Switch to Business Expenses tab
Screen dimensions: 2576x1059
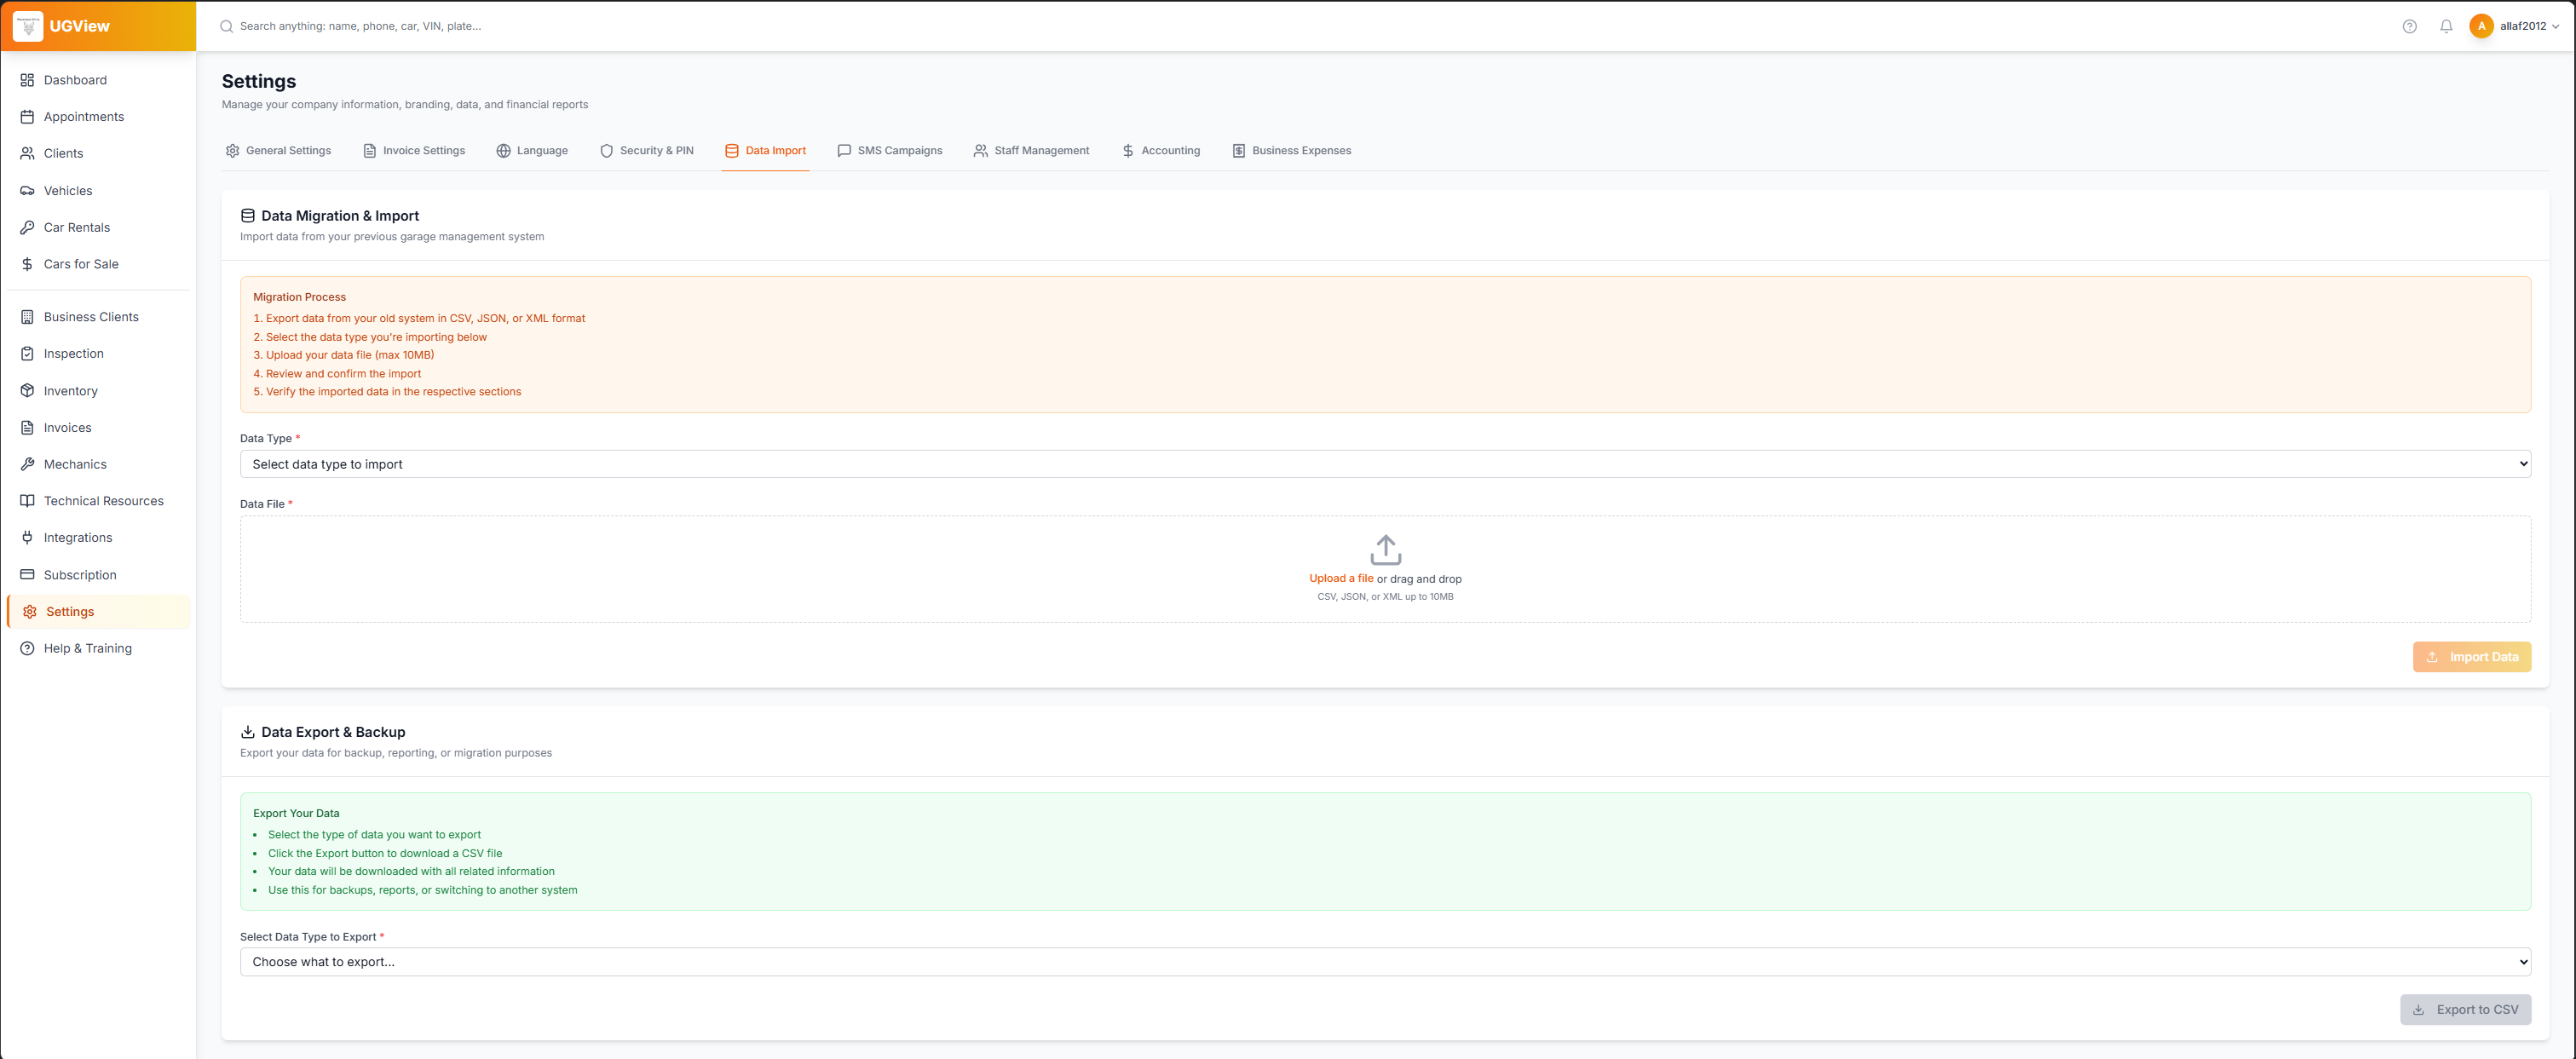click(1291, 151)
